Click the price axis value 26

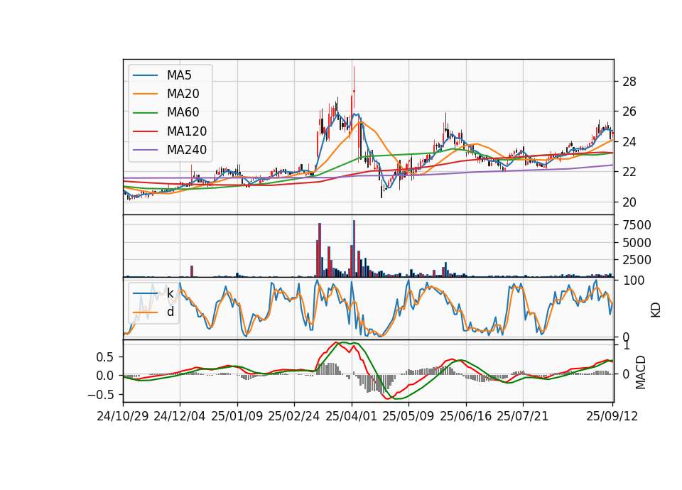click(629, 111)
